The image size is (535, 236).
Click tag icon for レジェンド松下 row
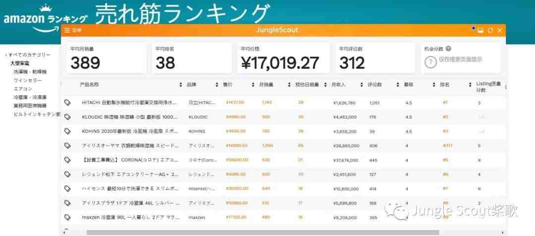[x=67, y=174]
